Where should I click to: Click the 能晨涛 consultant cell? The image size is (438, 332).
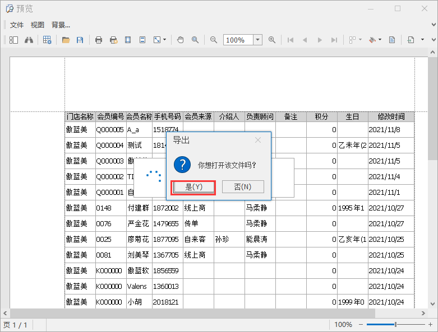260,239
